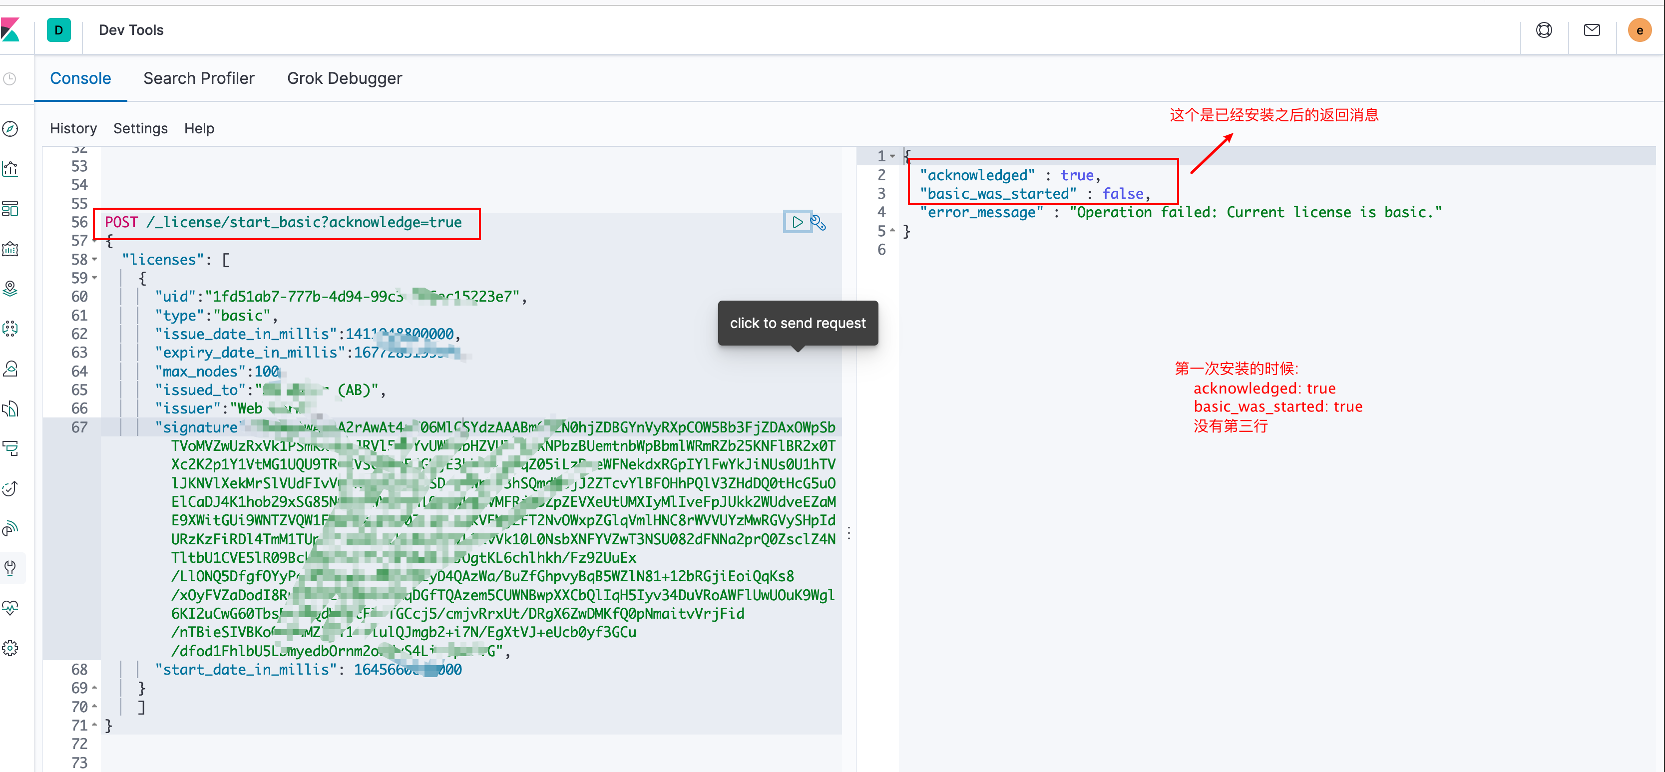Open the newsfeed mail icon

click(1591, 30)
